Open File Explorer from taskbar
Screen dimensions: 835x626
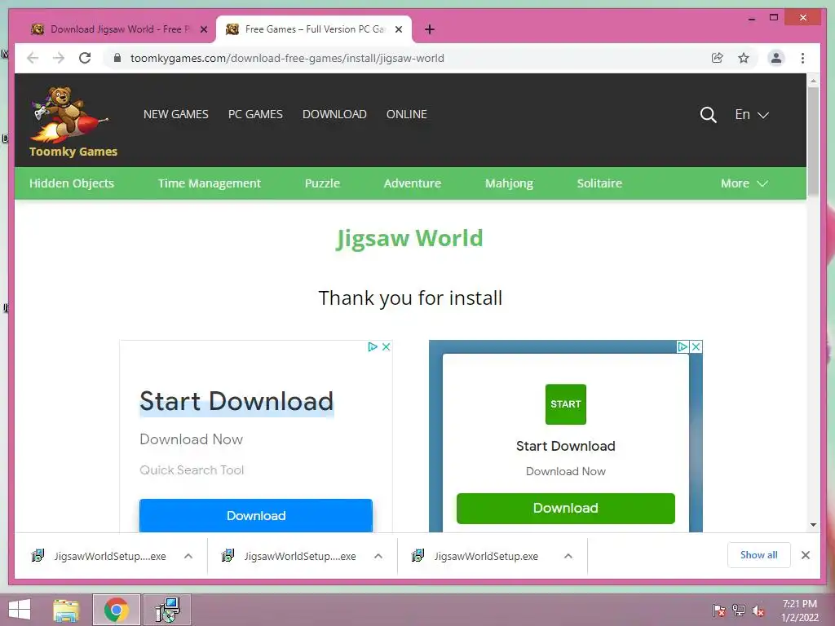66,610
